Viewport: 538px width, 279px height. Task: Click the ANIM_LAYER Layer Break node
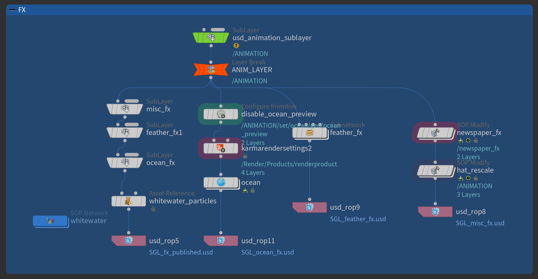[211, 69]
